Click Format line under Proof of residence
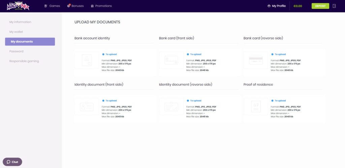Screen dimensions: 345x168 (286, 107)
